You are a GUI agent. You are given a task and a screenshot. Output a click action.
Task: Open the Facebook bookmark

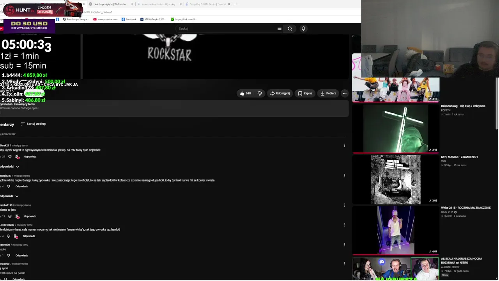129,19
